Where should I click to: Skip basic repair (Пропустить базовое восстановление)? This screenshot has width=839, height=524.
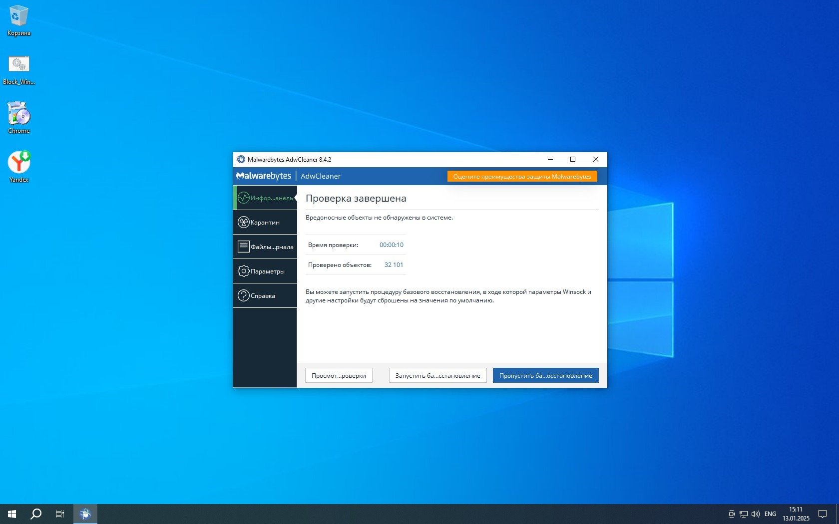pyautogui.click(x=545, y=376)
